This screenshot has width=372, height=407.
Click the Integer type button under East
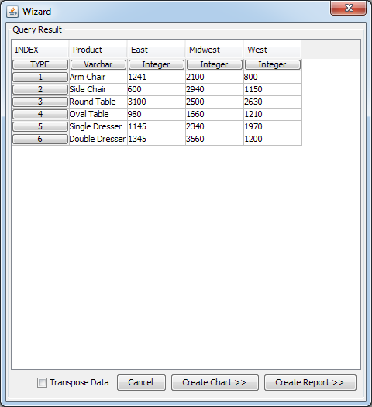[157, 64]
